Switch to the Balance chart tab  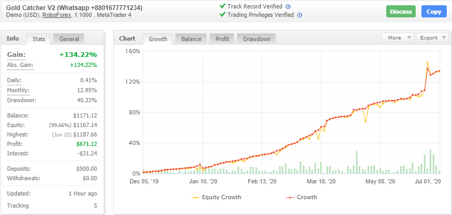[191, 39]
